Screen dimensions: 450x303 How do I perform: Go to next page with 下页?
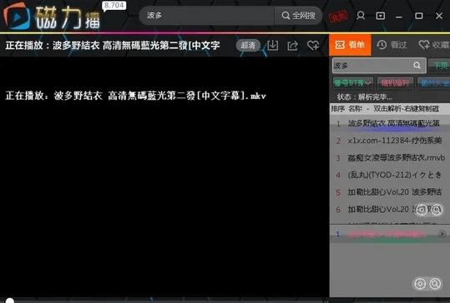pyautogui.click(x=440, y=66)
